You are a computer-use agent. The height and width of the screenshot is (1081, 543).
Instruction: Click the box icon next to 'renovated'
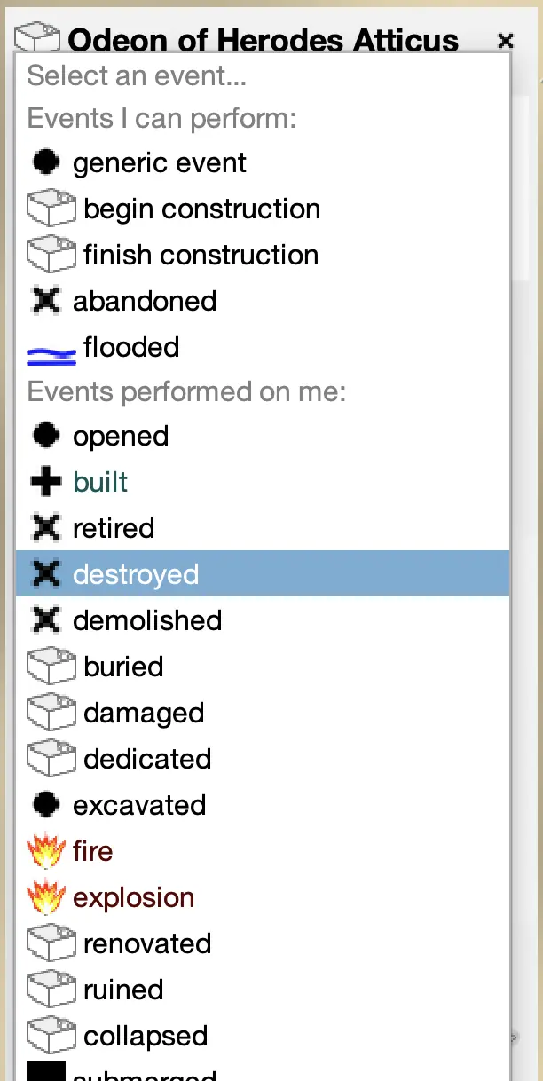51,944
